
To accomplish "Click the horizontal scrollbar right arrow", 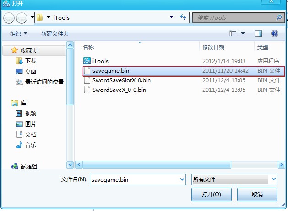I will click(281, 164).
